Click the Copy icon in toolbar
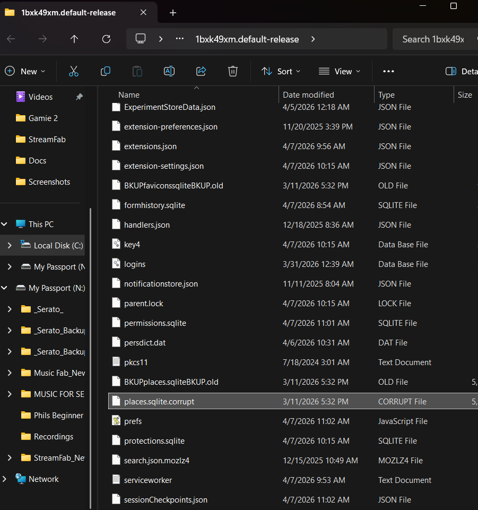 [106, 71]
